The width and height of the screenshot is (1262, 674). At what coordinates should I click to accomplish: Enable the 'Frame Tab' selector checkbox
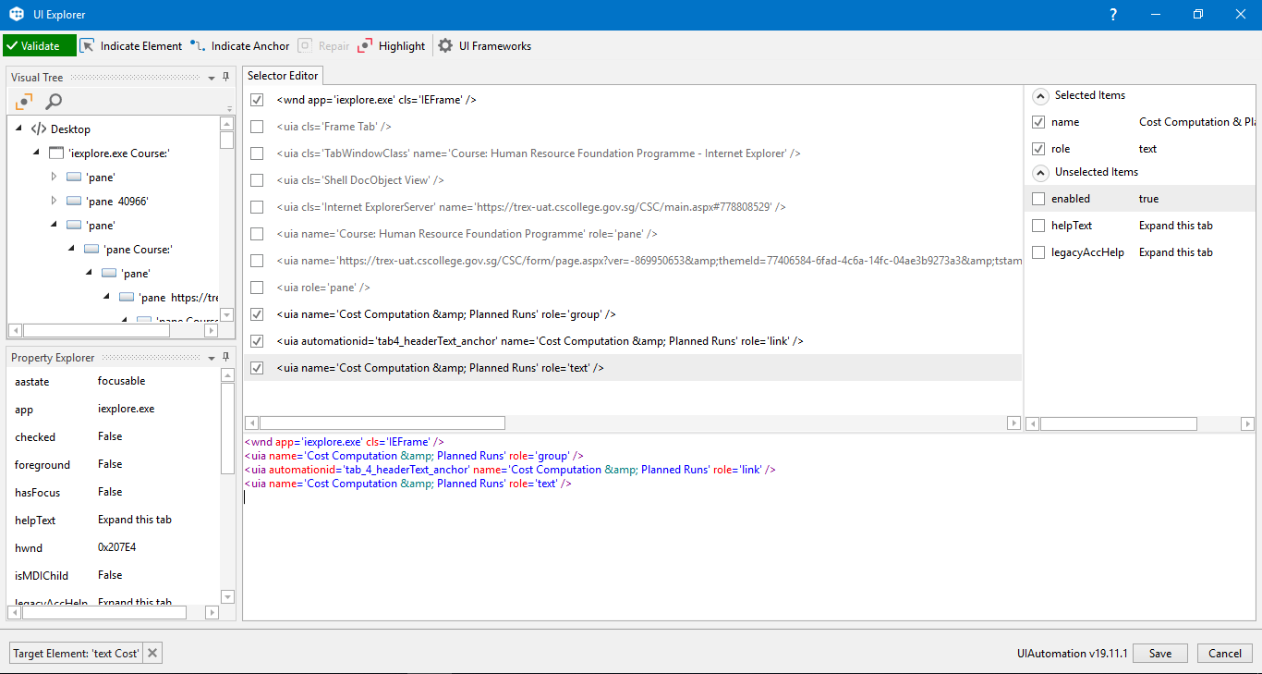tap(257, 127)
